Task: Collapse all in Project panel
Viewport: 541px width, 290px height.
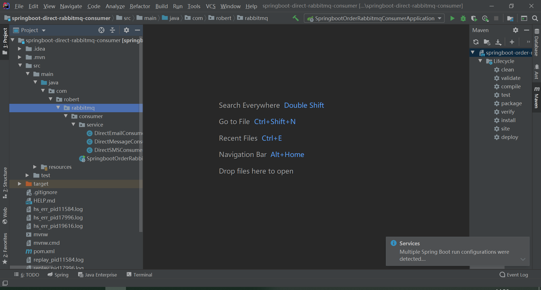Action: tap(112, 30)
